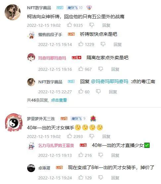Dislike the reply from 懒惰的段子手
Viewport: 161px width, 184px height.
click(x=103, y=44)
